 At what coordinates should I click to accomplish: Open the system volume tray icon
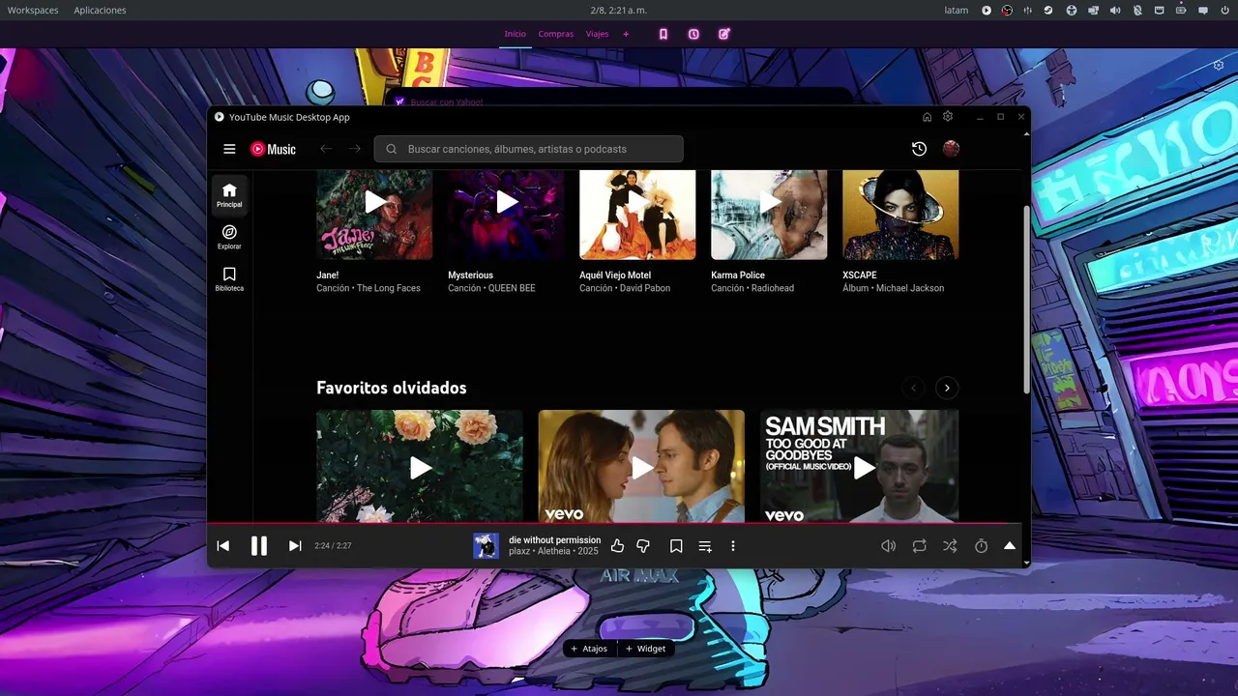[x=1115, y=11]
